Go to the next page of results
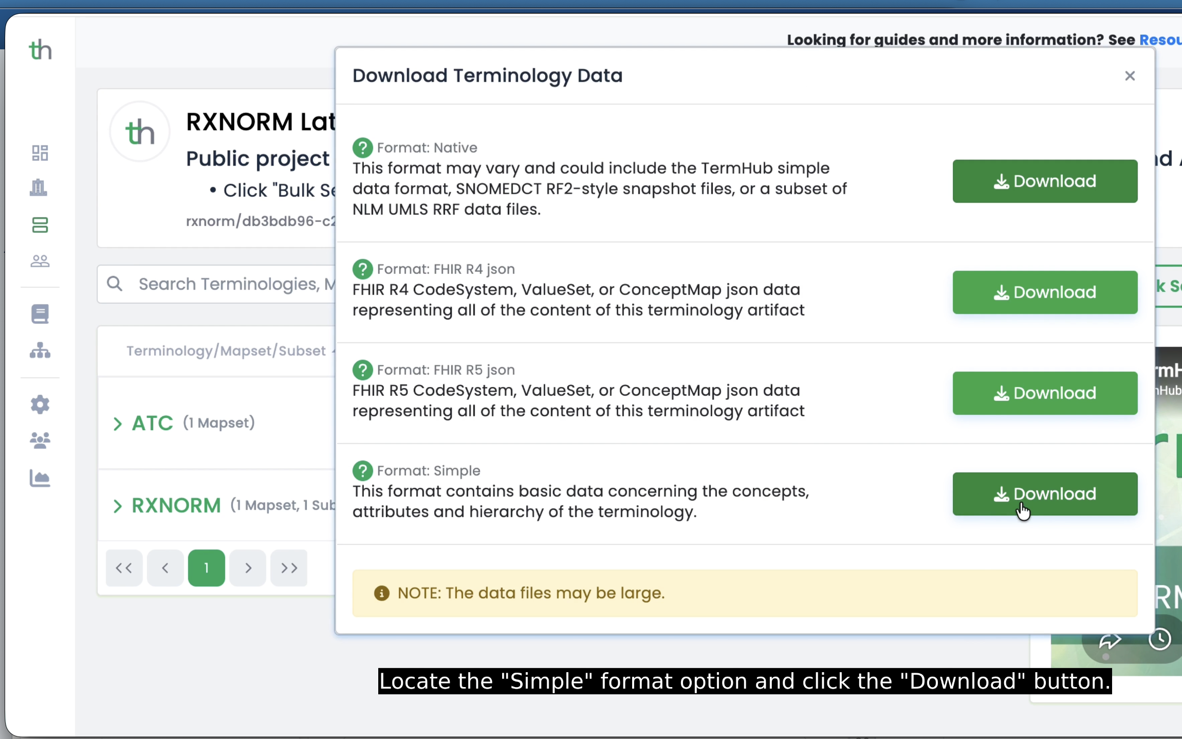 pos(248,568)
